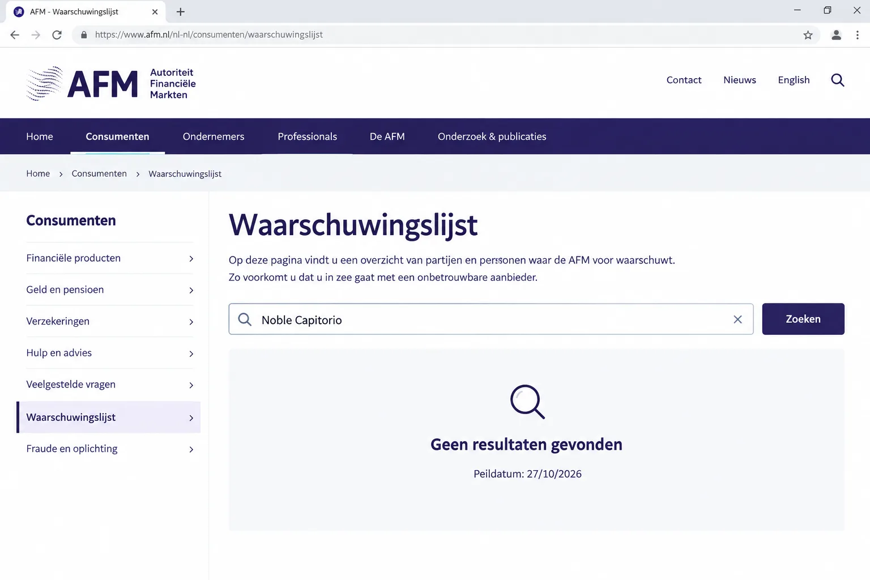Open the Home item in navigation bar
The width and height of the screenshot is (870, 580).
coord(40,137)
